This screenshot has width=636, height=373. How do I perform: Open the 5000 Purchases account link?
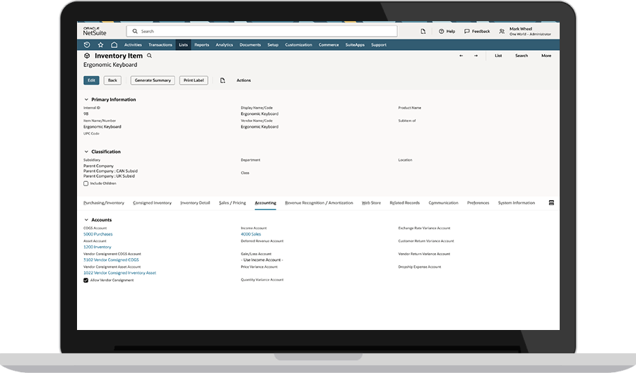tap(98, 234)
